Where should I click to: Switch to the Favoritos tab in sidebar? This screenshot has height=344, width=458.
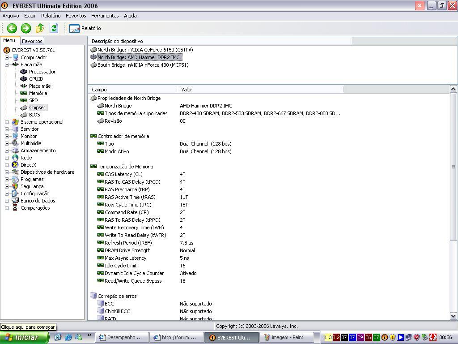[32, 41]
